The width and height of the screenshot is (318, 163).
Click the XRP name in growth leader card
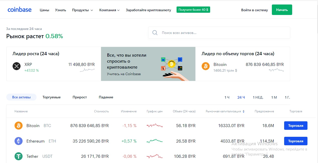point(28,64)
